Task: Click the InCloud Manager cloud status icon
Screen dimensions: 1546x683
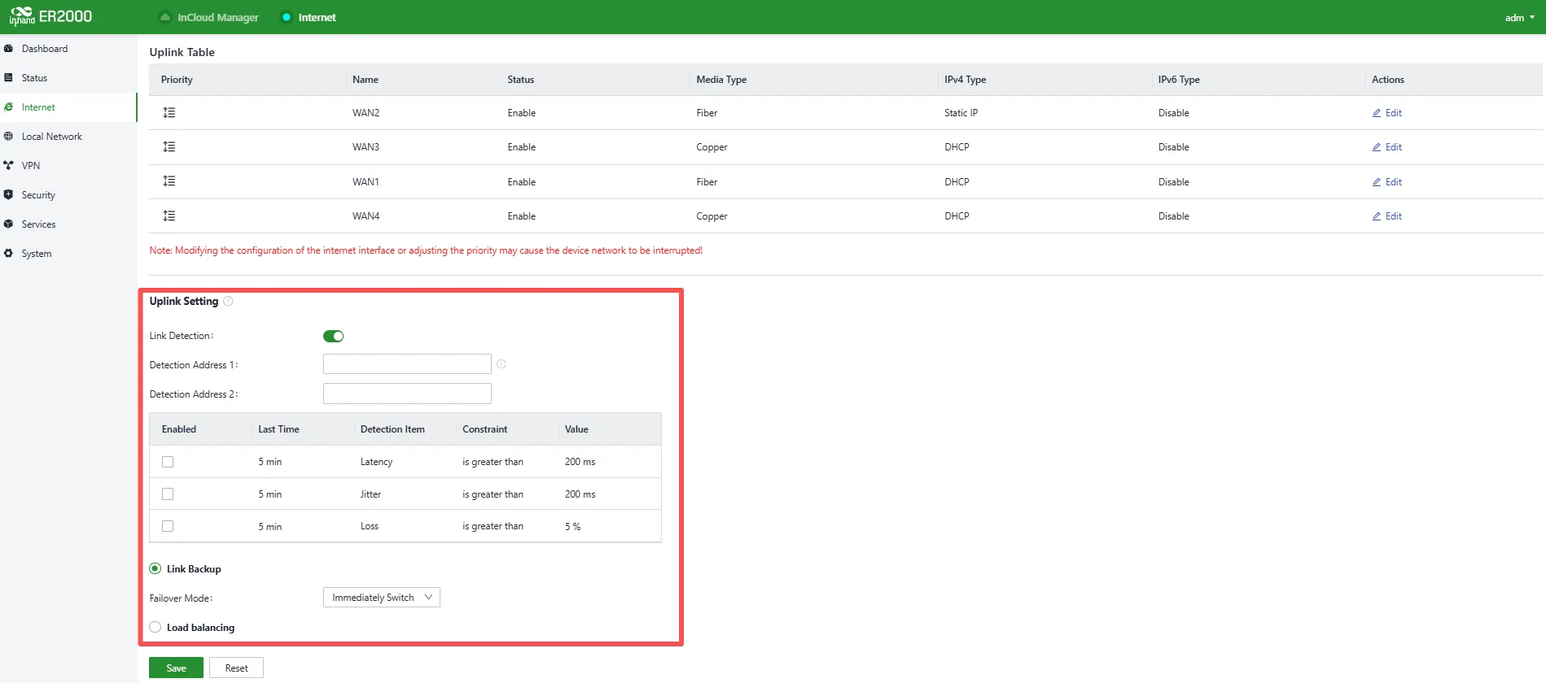Action: [x=165, y=17]
